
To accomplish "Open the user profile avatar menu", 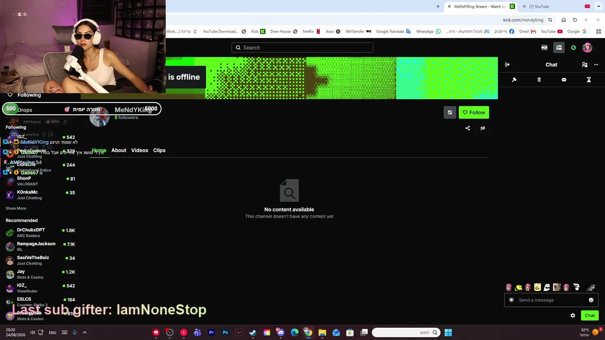I will pyautogui.click(x=587, y=48).
